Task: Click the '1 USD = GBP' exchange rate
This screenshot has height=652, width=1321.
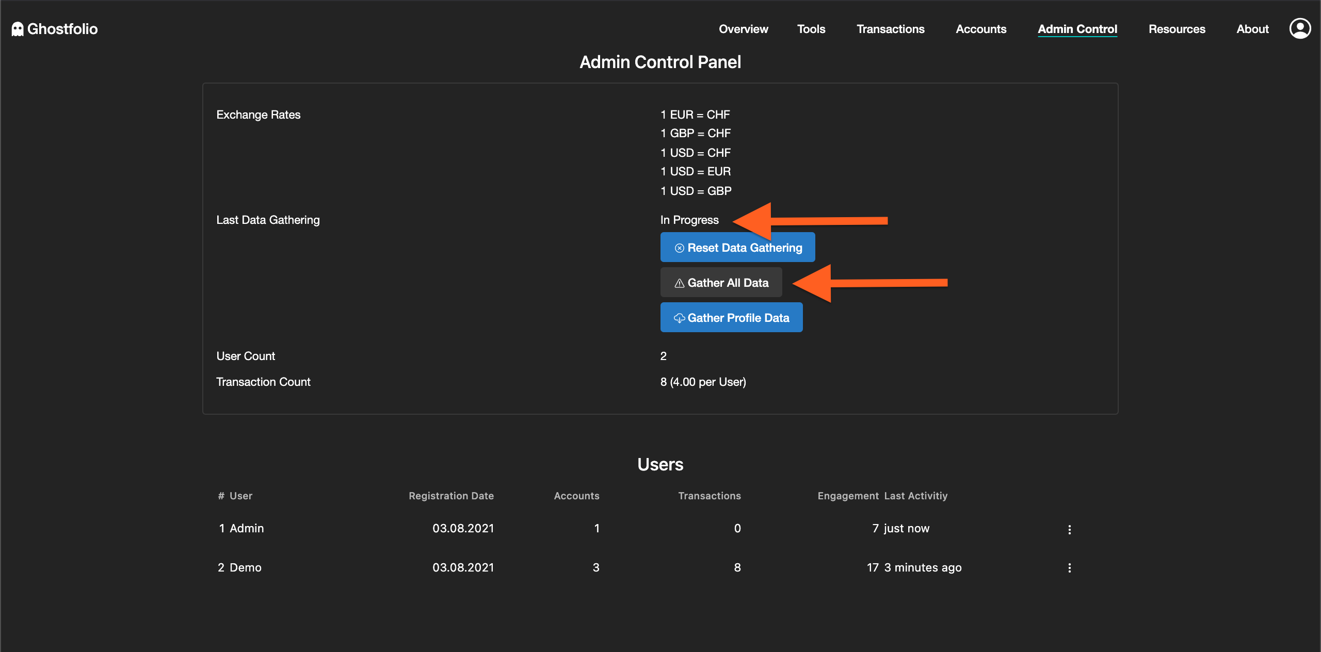Action: click(x=696, y=191)
